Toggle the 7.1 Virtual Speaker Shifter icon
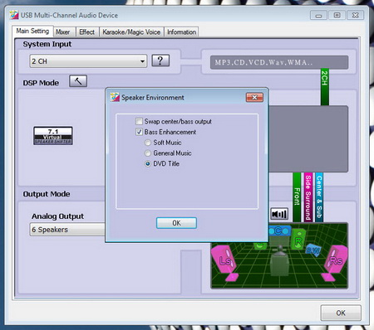Image resolution: width=374 pixels, height=330 pixels. click(x=53, y=136)
